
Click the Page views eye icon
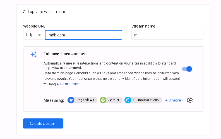click(71, 100)
